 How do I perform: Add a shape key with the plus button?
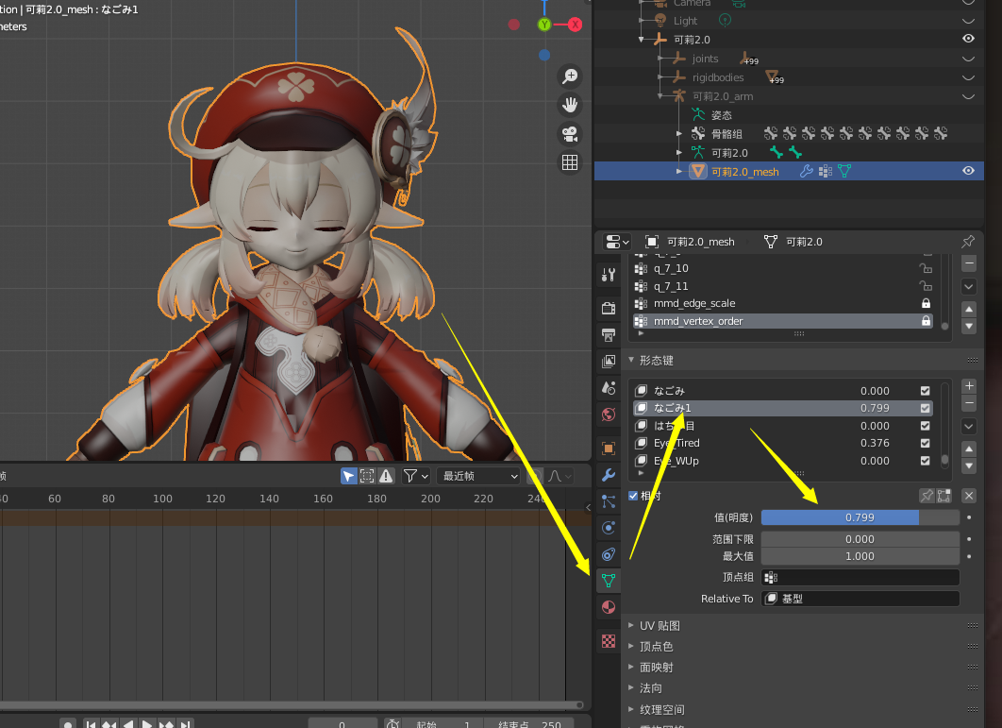[969, 385]
